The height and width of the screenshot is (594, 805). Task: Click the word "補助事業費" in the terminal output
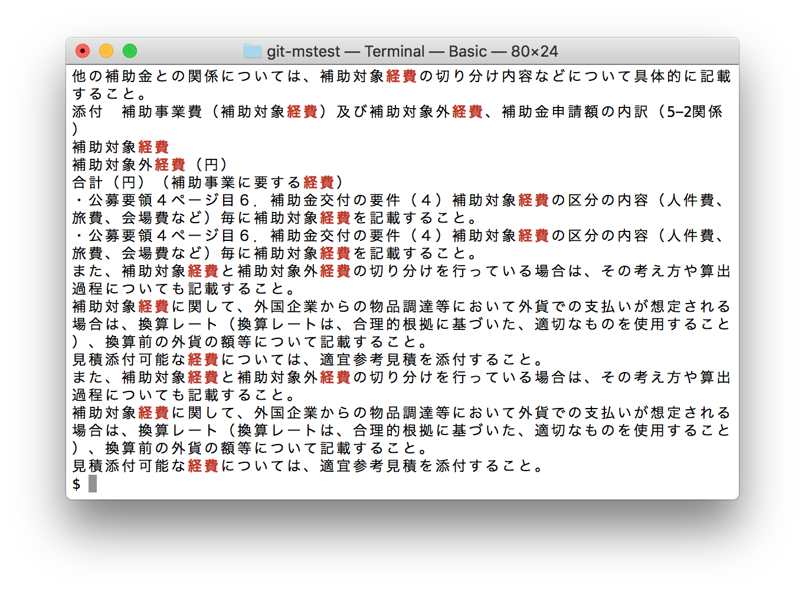tap(162, 112)
